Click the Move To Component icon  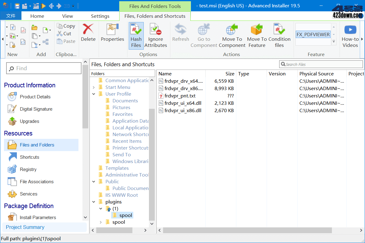point(232,35)
